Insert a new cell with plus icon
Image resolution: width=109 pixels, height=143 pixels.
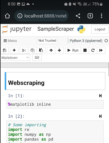pos(14,50)
